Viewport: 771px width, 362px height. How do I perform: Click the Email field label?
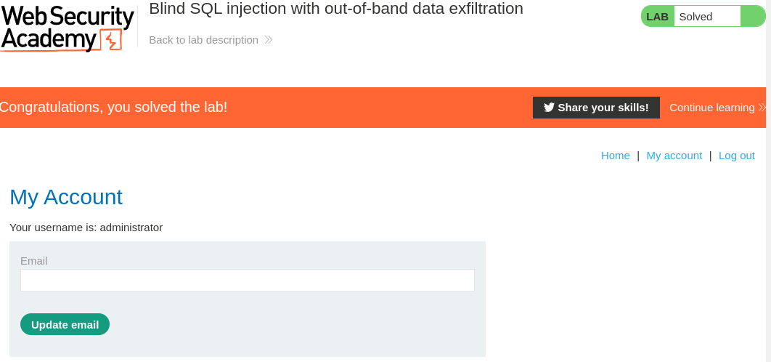pos(34,260)
